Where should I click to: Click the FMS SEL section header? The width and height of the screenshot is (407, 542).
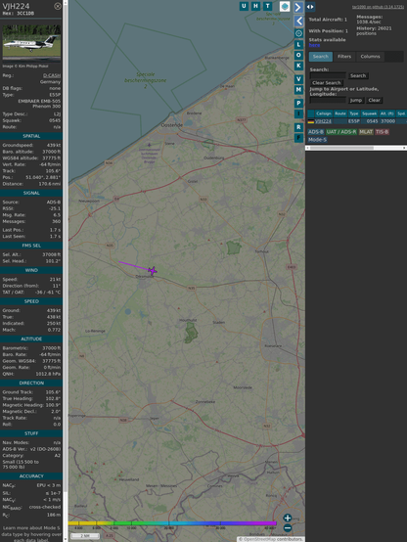pyautogui.click(x=31, y=246)
